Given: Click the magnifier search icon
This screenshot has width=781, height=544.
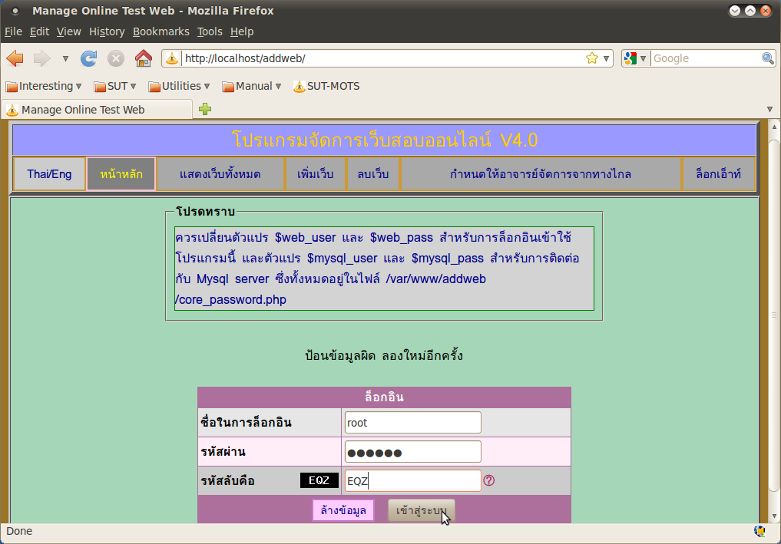Looking at the screenshot, I should pyautogui.click(x=767, y=58).
